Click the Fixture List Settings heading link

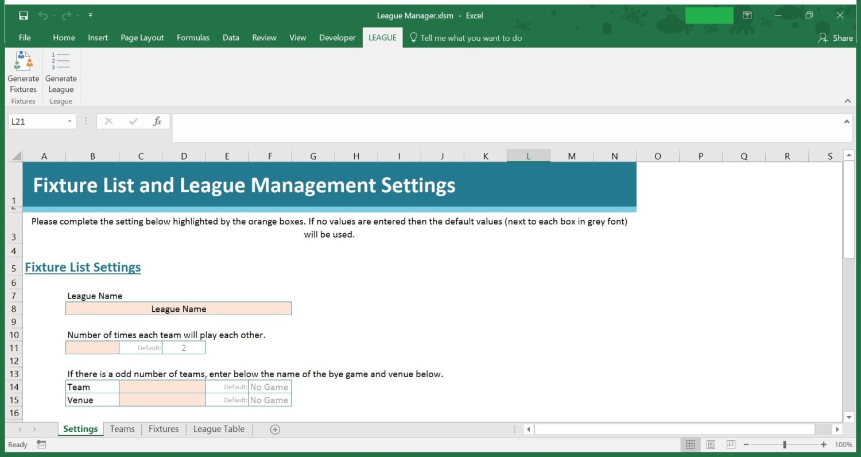click(83, 267)
